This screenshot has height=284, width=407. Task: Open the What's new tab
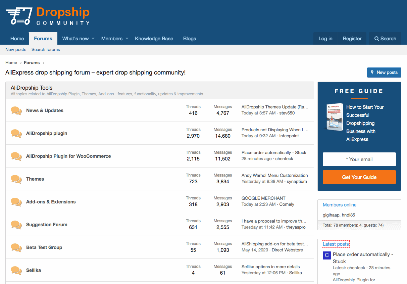[x=75, y=39]
